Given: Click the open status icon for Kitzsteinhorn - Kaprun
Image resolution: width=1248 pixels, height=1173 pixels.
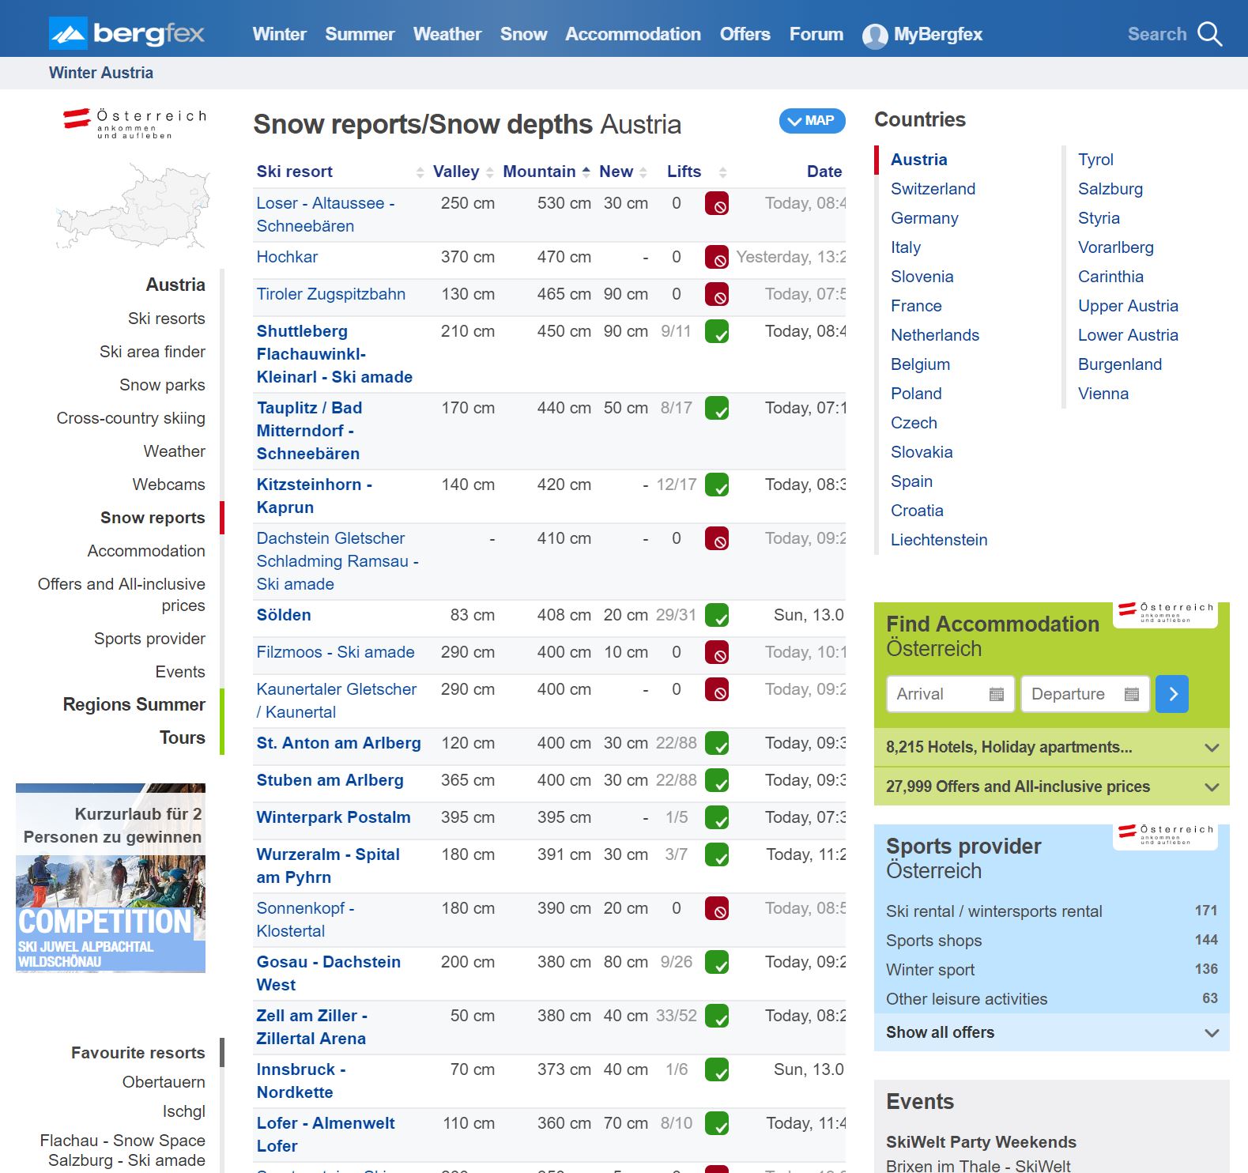Looking at the screenshot, I should (x=717, y=485).
